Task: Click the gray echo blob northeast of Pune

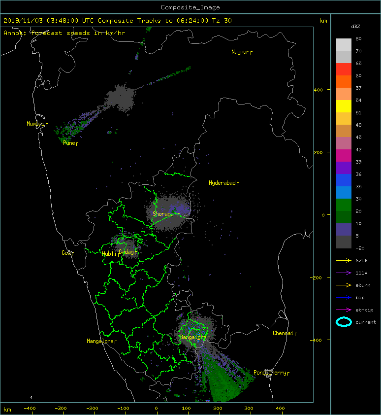Action: tap(120, 99)
